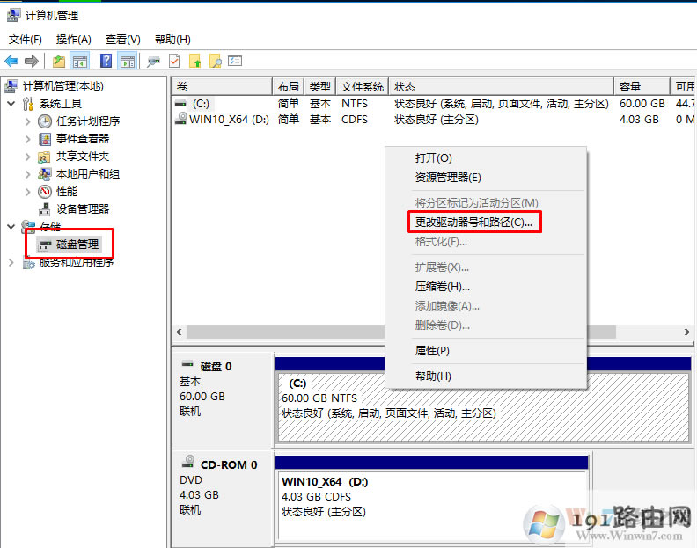Open the Task Scheduler clock icon

click(45, 121)
